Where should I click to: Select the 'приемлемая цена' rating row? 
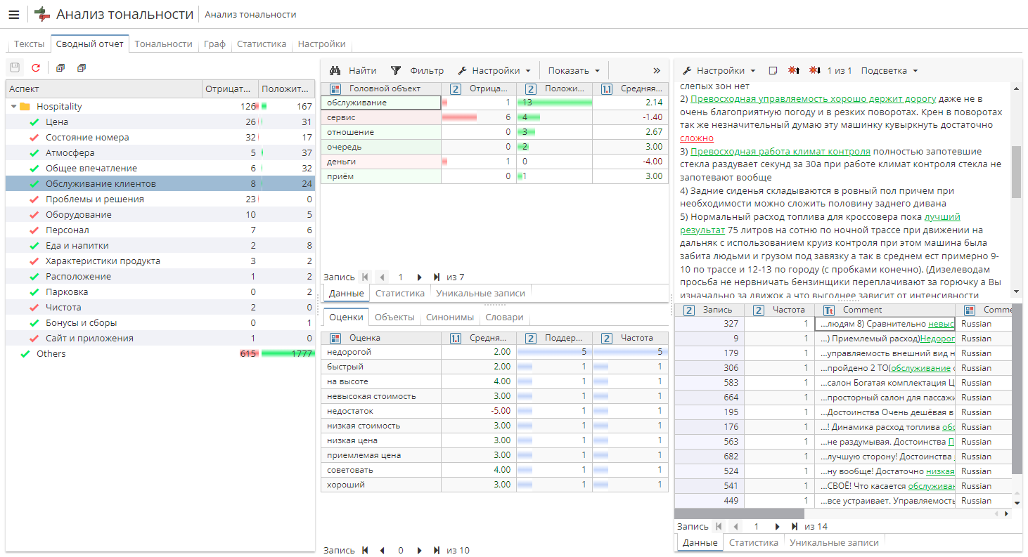[x=494, y=455]
